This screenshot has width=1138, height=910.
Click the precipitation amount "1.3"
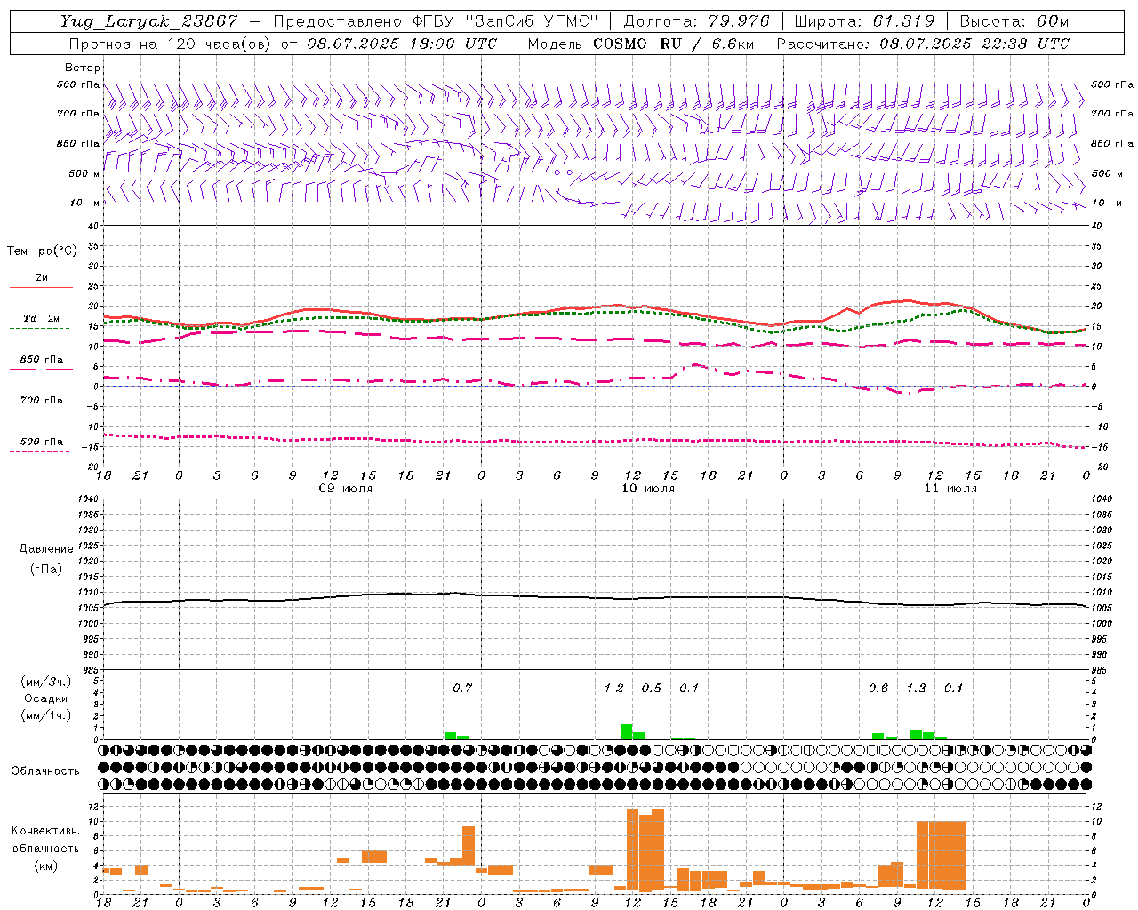[916, 688]
